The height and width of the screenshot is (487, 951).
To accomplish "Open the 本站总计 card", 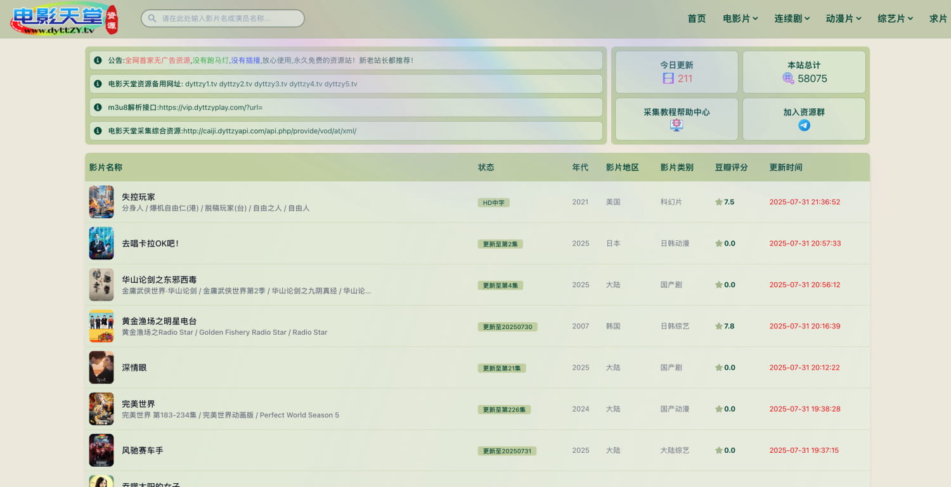I will (804, 72).
